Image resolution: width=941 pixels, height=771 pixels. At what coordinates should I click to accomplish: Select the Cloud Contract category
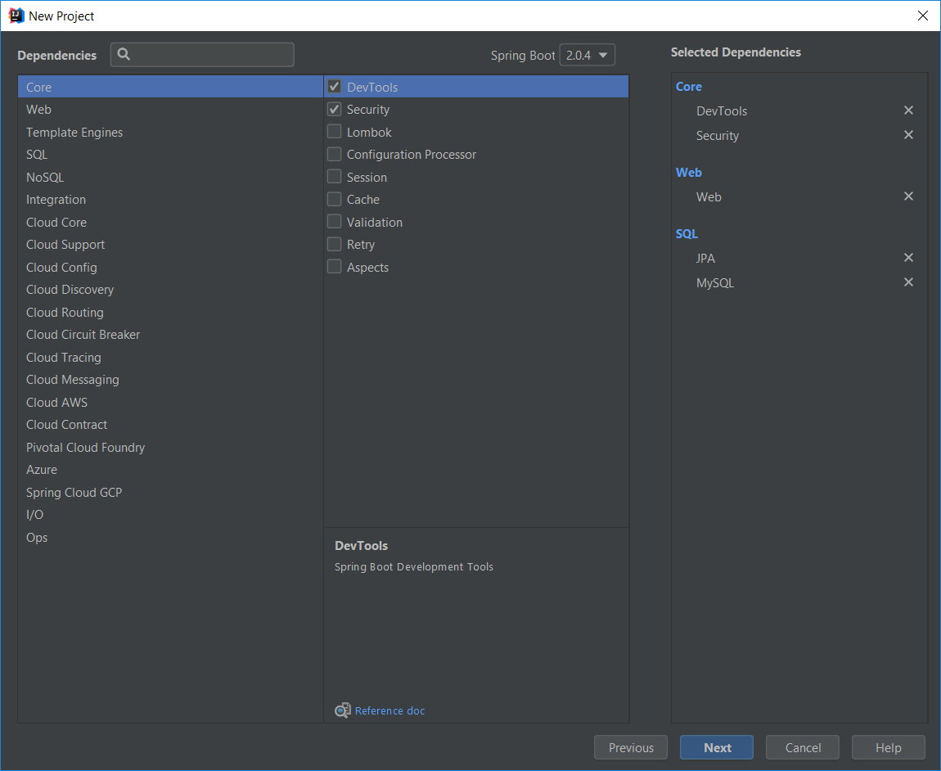[170, 425]
